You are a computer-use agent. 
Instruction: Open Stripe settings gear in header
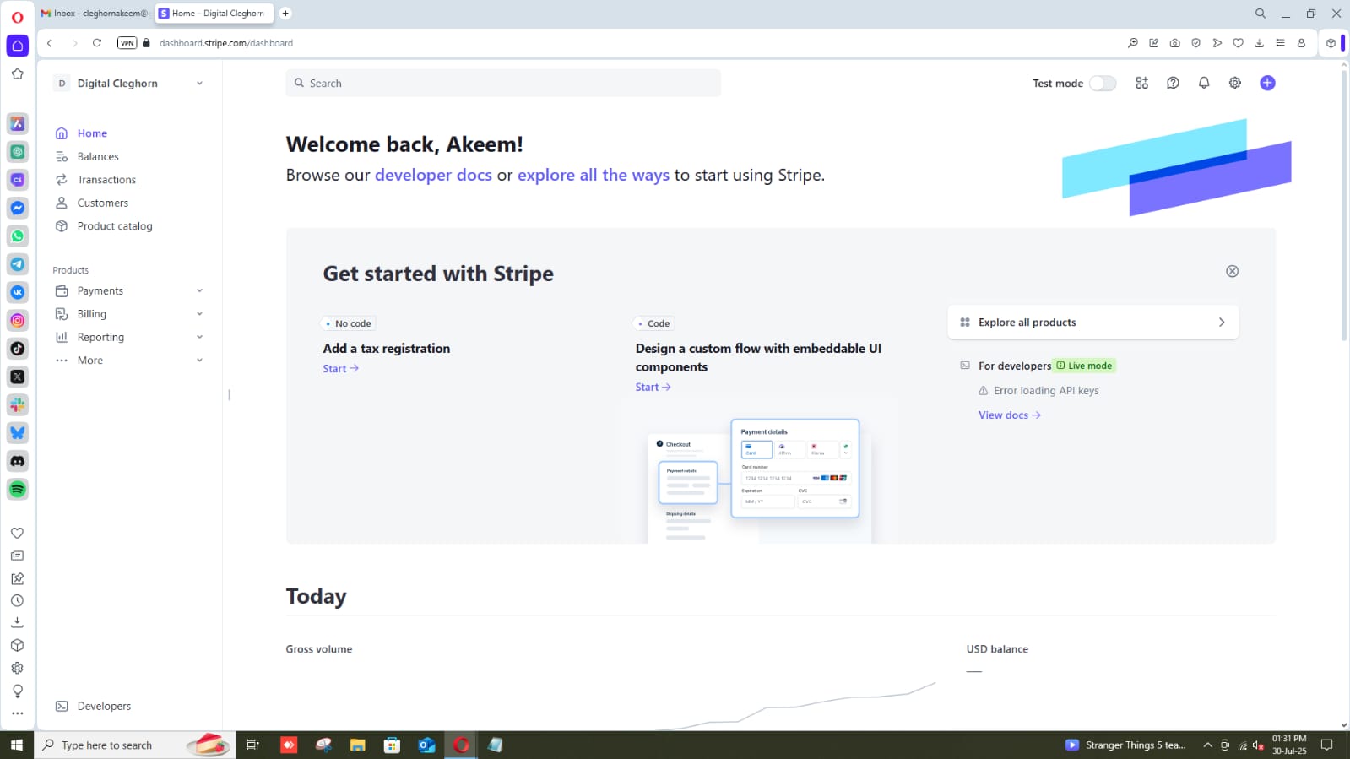[1235, 83]
